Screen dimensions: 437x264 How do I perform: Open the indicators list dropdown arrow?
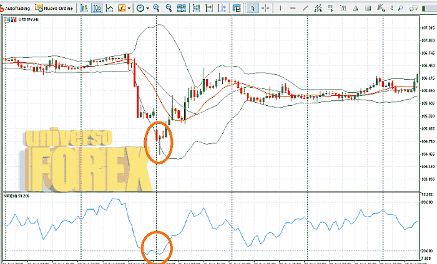click(129, 8)
